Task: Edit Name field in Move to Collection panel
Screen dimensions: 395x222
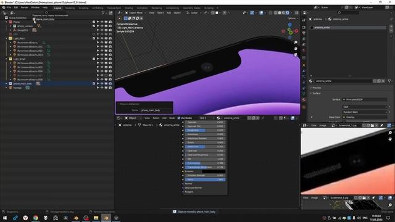Action: point(156,110)
